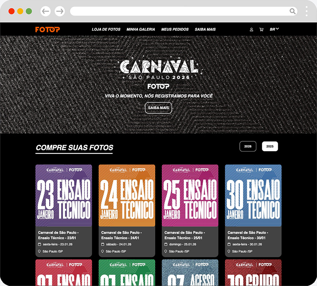Open the shopping cart icon
This screenshot has width=317, height=286.
[x=262, y=29]
